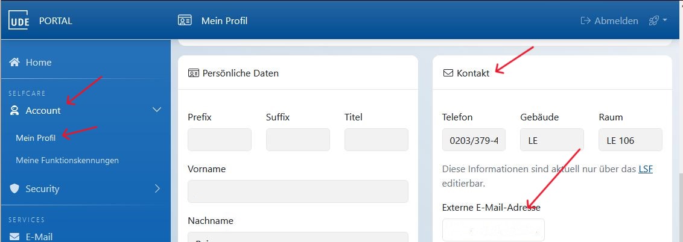Click the Account user icon
Viewport: 683px width, 242px height.
14,110
